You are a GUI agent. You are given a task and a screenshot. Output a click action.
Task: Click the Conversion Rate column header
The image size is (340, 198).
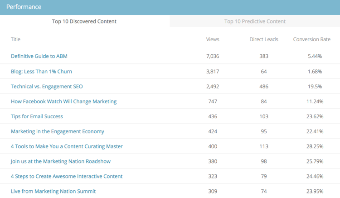tap(312, 39)
